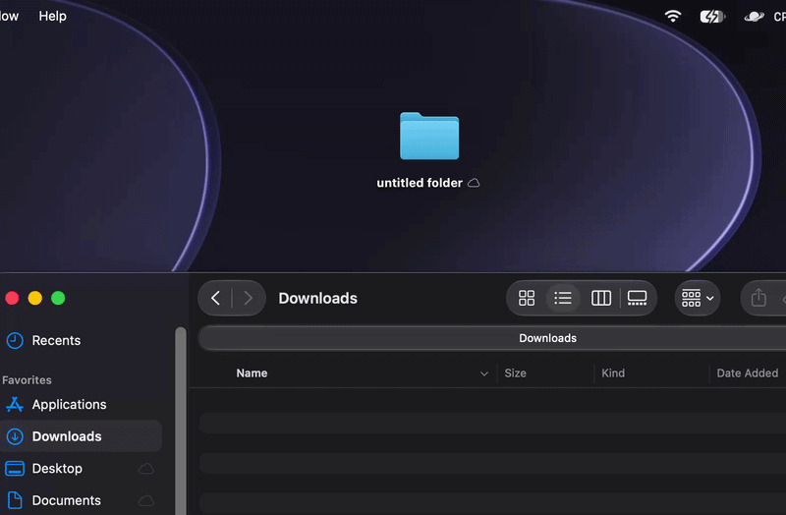Image resolution: width=786 pixels, height=515 pixels.
Task: Switch Finder to gallery view
Action: pyautogui.click(x=637, y=299)
